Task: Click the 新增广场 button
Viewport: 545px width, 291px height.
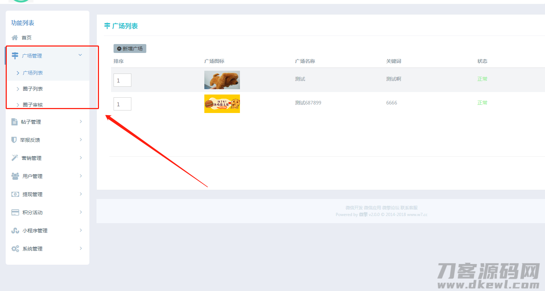Action: [130, 49]
